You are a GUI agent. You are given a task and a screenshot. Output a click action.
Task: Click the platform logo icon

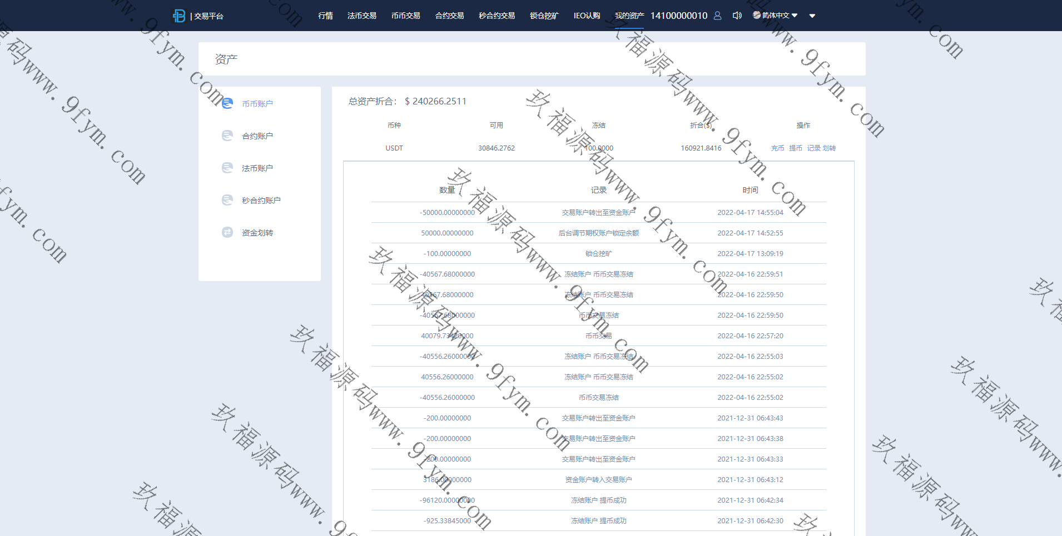coord(179,16)
